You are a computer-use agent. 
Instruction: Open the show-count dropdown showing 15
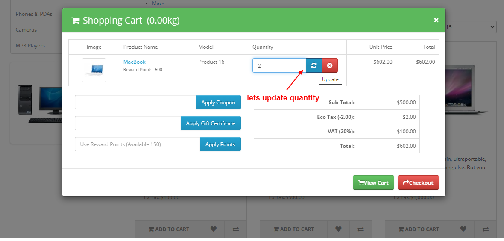coord(471,27)
